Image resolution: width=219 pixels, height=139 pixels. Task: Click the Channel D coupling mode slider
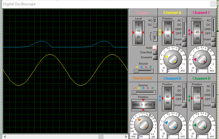[x=213, y=93]
